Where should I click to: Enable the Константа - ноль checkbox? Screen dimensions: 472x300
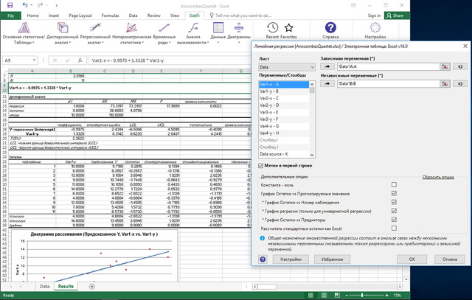394,184
